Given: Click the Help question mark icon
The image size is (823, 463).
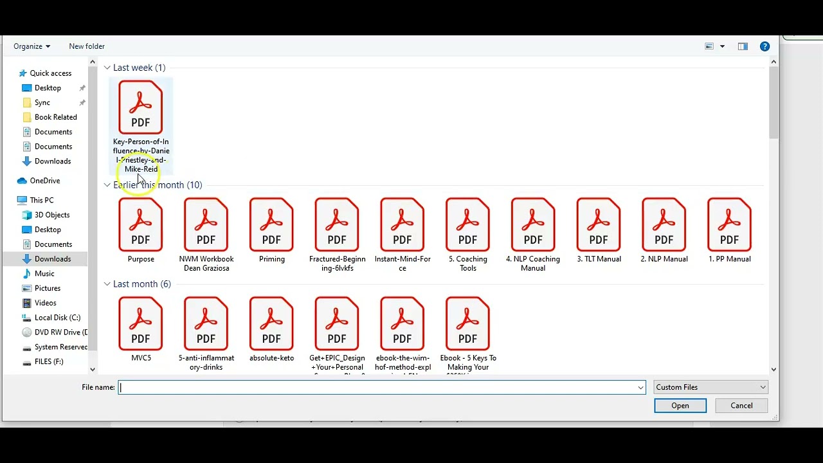Looking at the screenshot, I should [x=764, y=46].
